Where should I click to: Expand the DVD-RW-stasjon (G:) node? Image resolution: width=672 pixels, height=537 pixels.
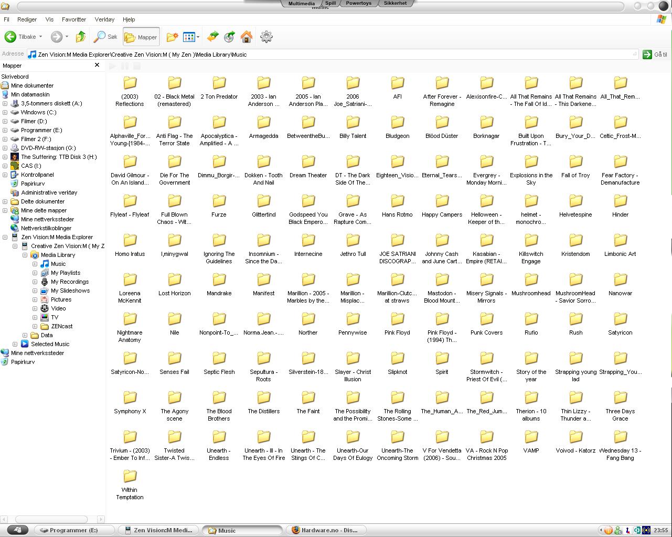coord(5,148)
